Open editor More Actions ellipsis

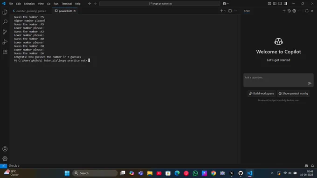(x=235, y=11)
